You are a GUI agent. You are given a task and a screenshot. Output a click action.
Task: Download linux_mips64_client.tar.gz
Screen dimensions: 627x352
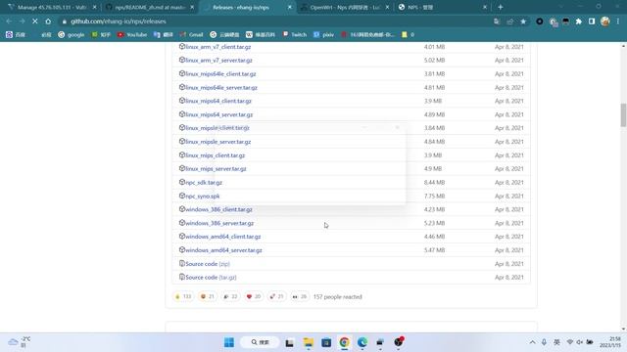218,101
